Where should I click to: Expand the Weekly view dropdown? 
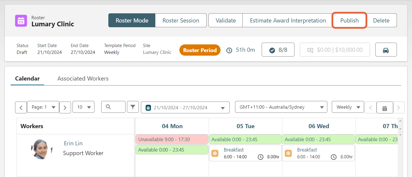[348, 107]
